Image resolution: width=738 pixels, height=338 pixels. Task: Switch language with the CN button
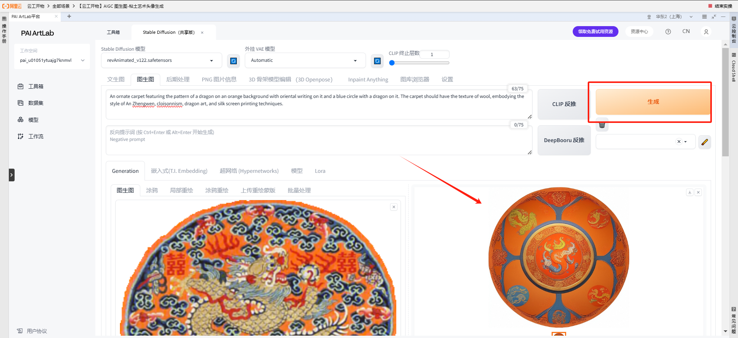tap(686, 31)
